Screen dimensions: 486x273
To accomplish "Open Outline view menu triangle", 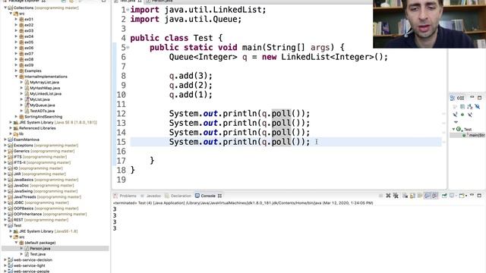I will [x=456, y=122].
